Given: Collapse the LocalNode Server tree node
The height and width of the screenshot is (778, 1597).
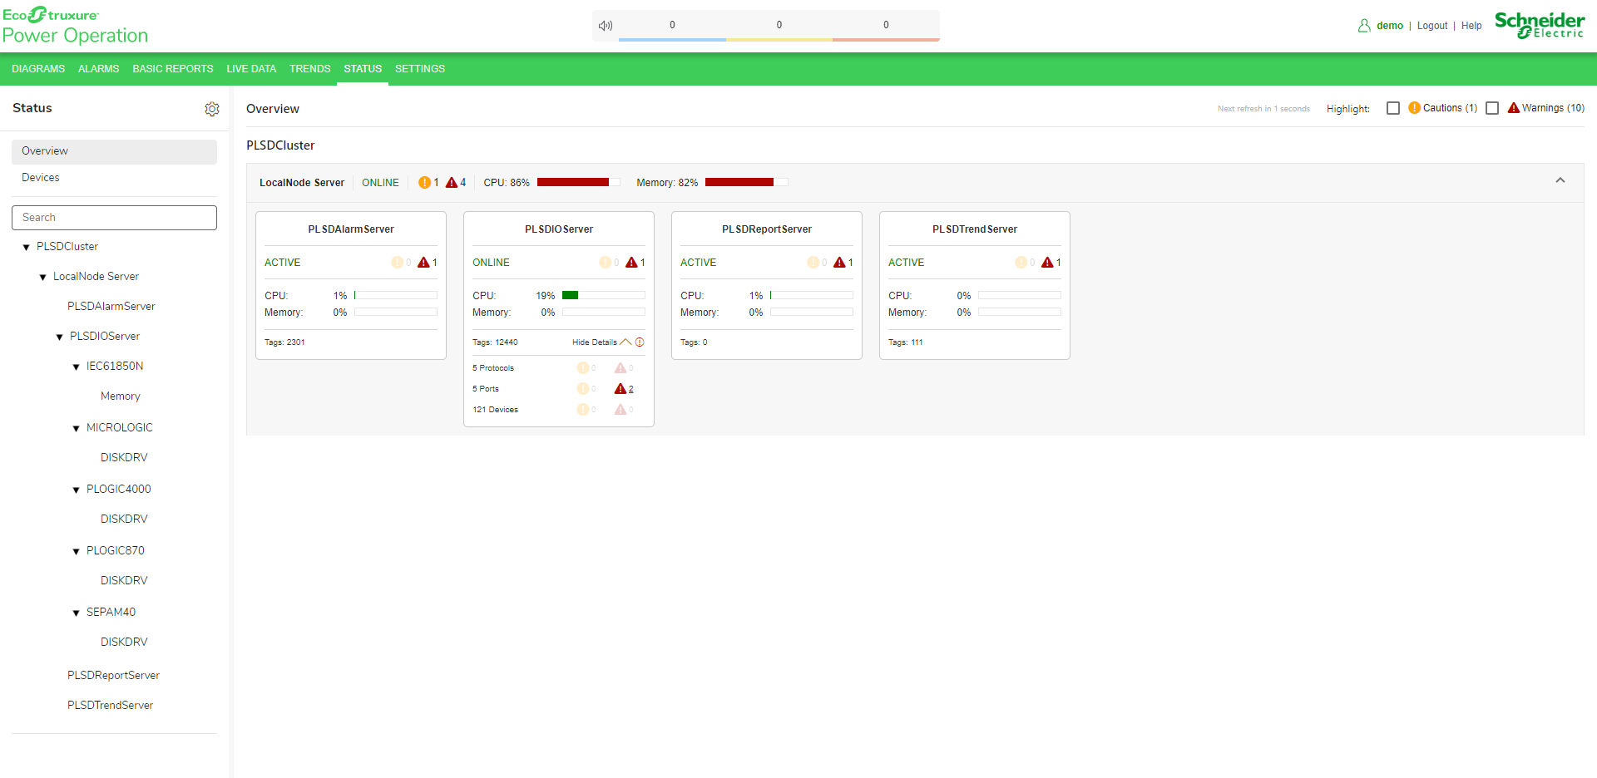Looking at the screenshot, I should pos(42,278).
